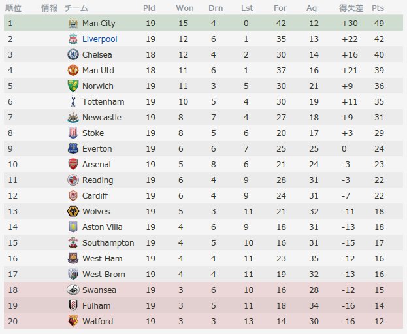Click the Watford club crest
The height and width of the screenshot is (334, 407).
point(73,321)
